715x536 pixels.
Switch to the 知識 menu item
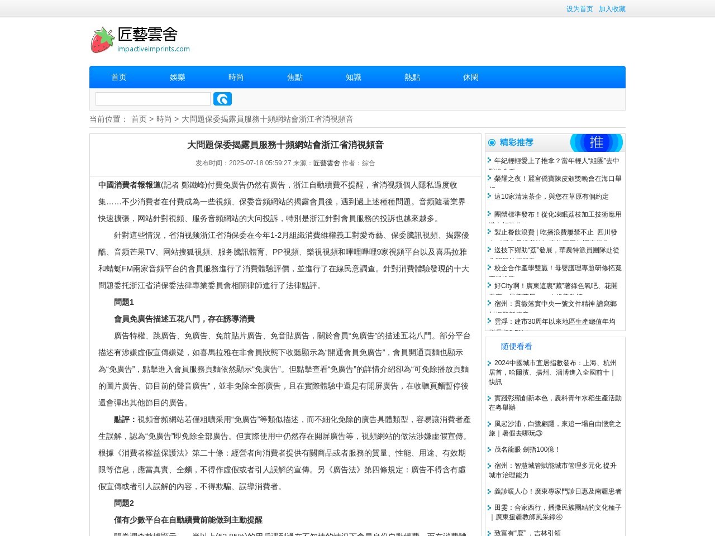[353, 77]
